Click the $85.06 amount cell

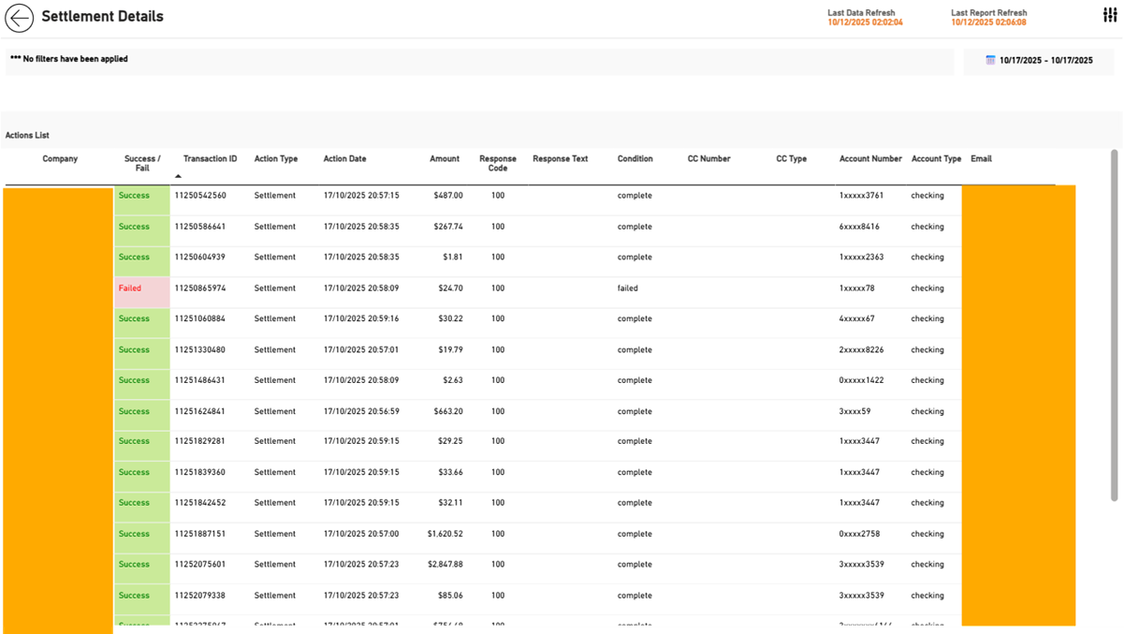[450, 596]
